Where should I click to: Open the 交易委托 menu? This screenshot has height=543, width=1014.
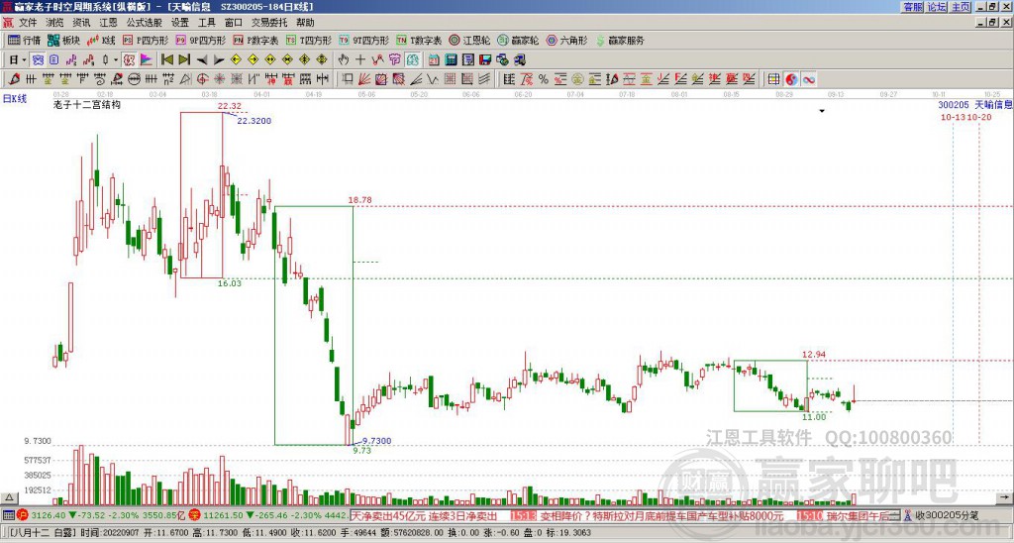[x=269, y=22]
